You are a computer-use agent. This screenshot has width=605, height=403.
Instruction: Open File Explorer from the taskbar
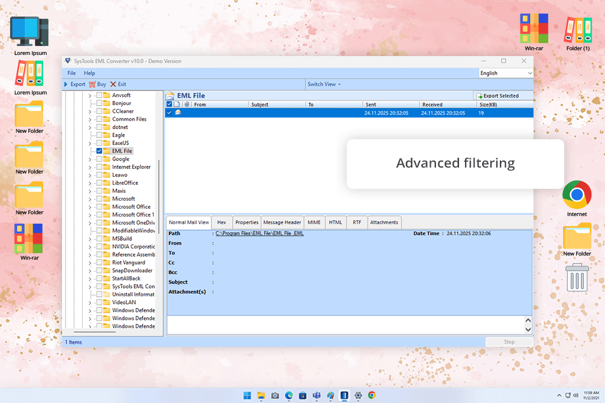coord(261,395)
